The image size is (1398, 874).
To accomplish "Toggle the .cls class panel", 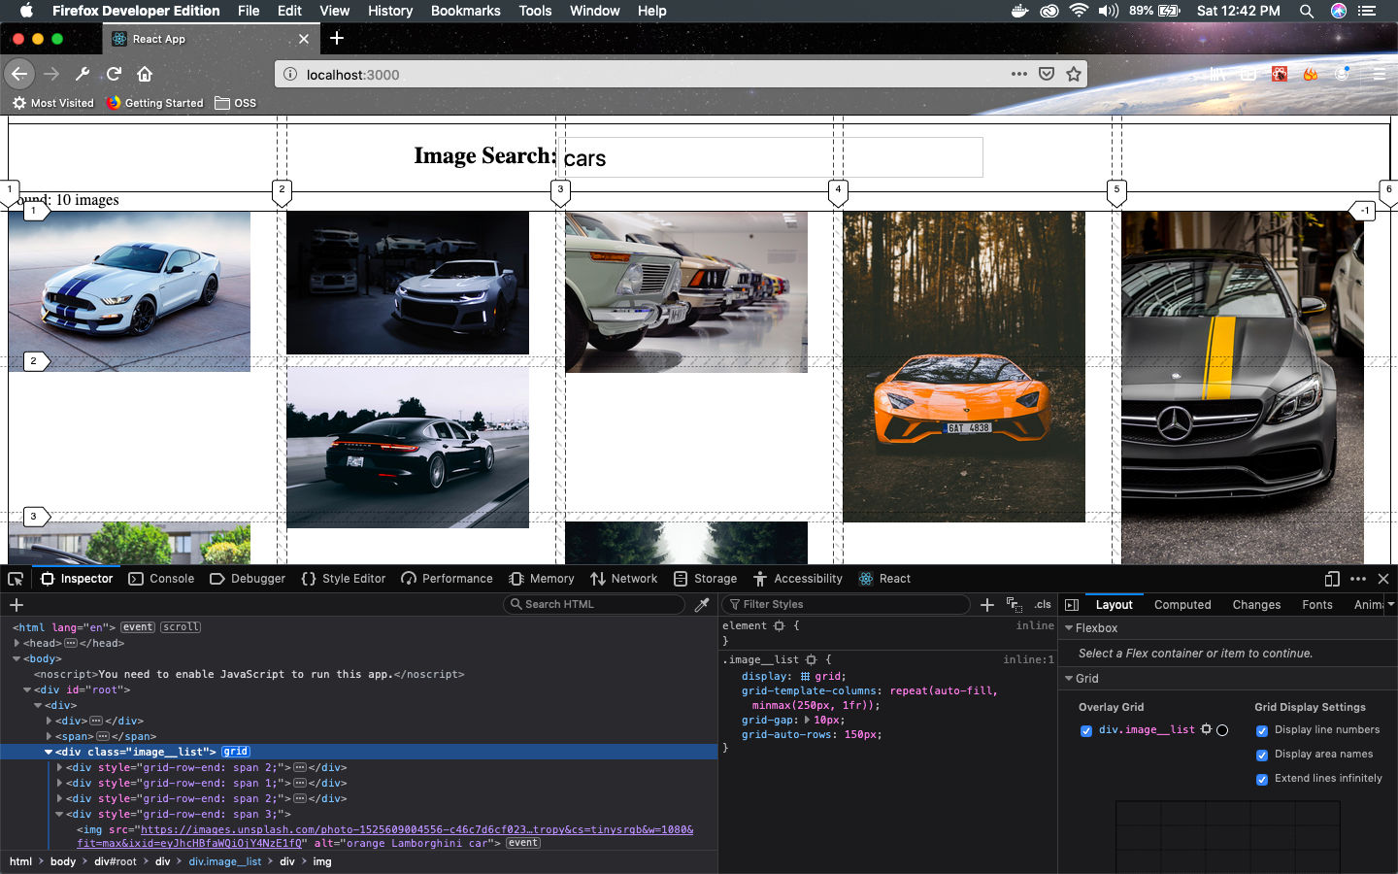I will click(x=1043, y=604).
